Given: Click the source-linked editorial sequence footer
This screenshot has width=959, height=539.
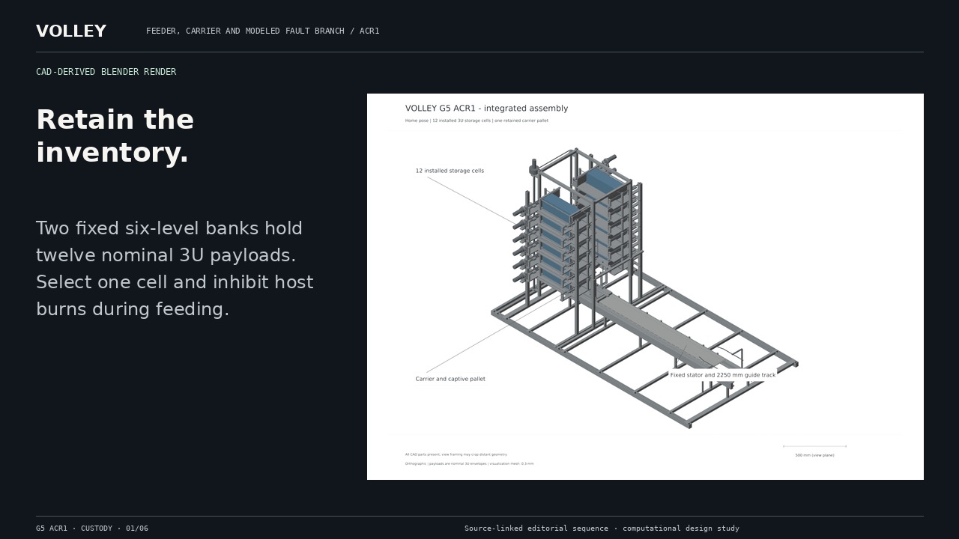Looking at the screenshot, I should click(x=602, y=529).
